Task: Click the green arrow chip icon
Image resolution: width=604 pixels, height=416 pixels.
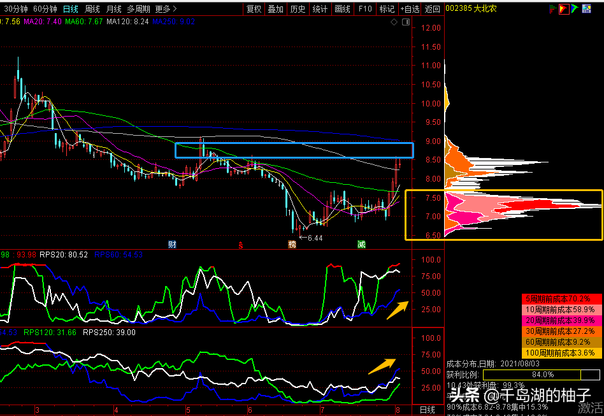Action: coord(575,9)
